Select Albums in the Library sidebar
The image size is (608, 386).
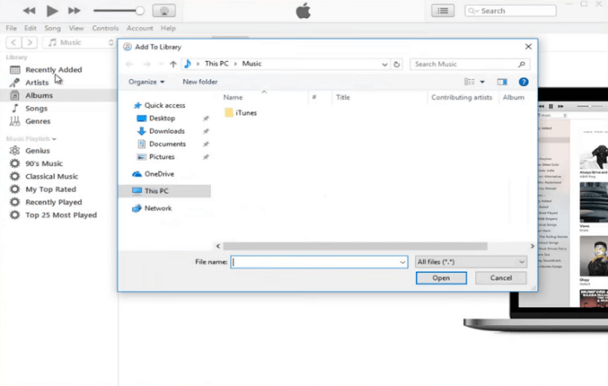click(39, 96)
